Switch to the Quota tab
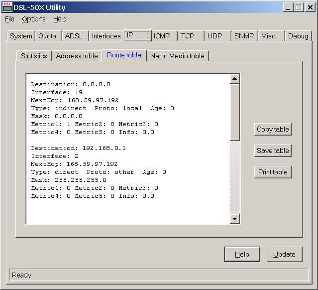Image resolution: width=318 pixels, height=290 pixels. click(47, 36)
